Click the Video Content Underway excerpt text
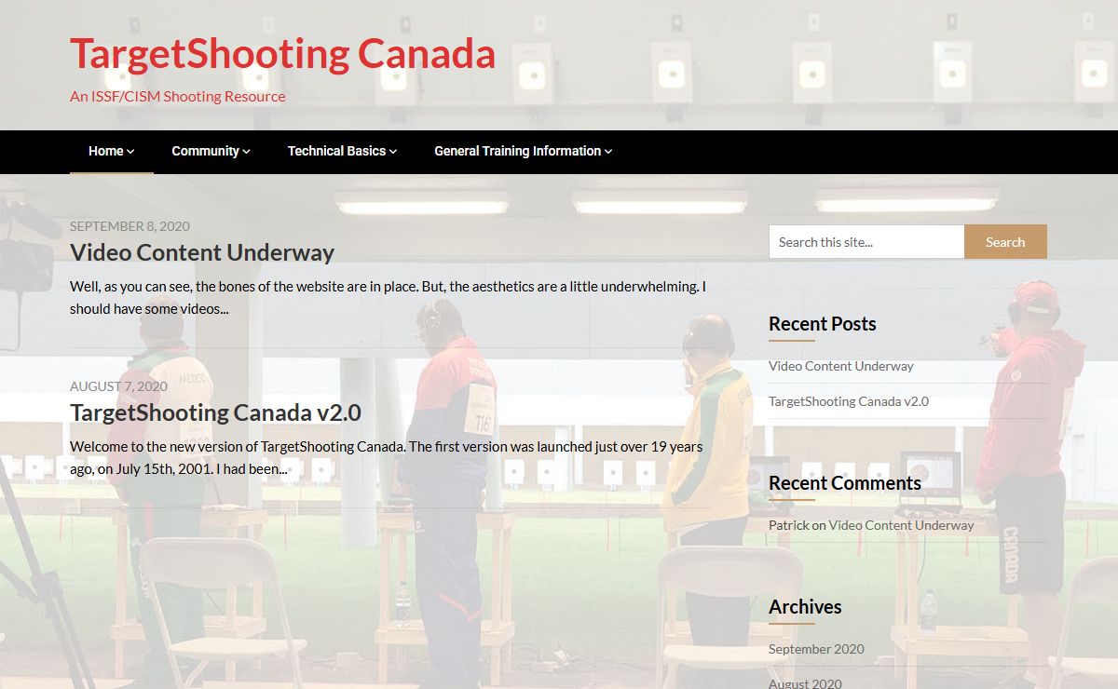The width and height of the screenshot is (1118, 689). point(388,298)
